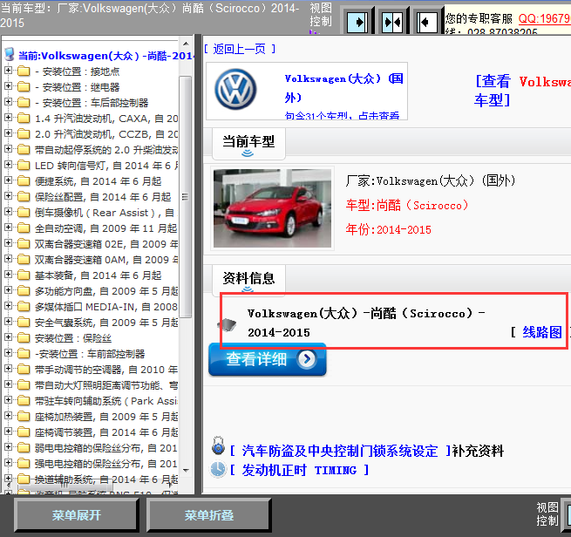
Task: Click the center-split view control button
Action: pyautogui.click(x=392, y=23)
